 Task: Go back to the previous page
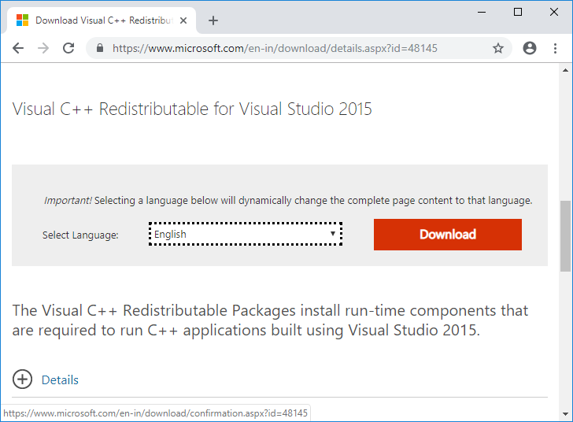tap(18, 48)
